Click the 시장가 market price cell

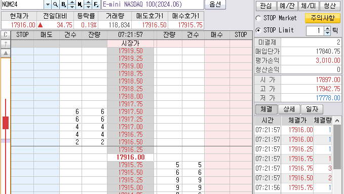point(131,44)
